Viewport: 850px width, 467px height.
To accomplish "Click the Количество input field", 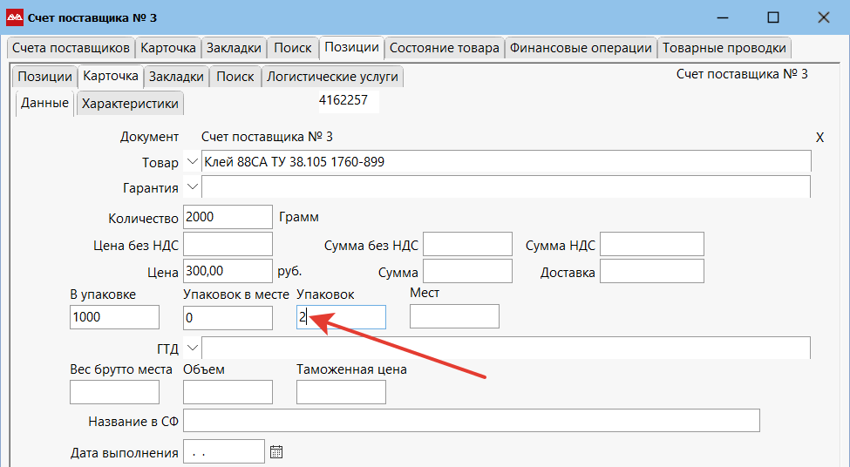I will pos(228,217).
